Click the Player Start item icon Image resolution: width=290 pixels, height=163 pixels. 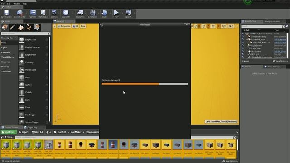coord(22,70)
